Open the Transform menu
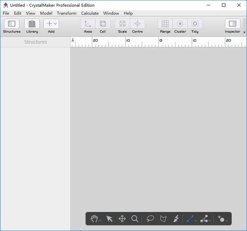The width and height of the screenshot is (247, 231). coord(66,13)
